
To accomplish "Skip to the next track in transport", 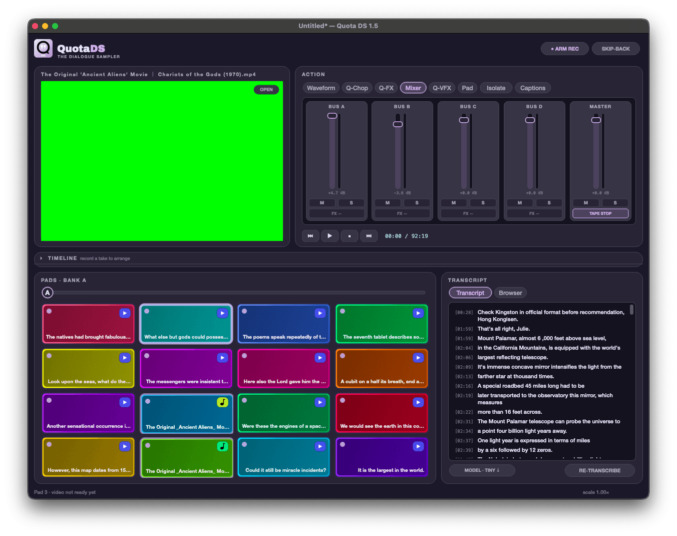I will 369,236.
